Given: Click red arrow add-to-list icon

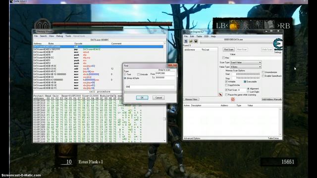Looking at the screenshot, I should (220, 94).
